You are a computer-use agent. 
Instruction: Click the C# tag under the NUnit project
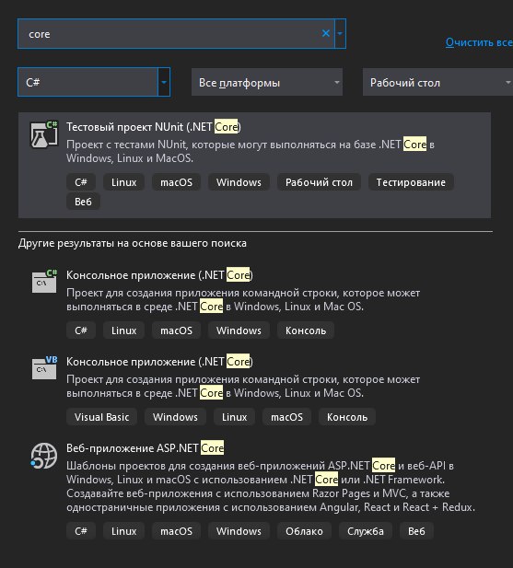(x=81, y=182)
